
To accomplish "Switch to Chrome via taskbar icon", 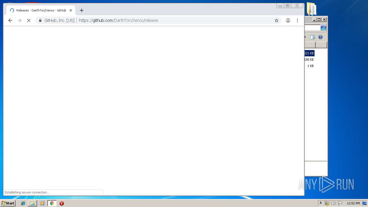I will pos(52,203).
